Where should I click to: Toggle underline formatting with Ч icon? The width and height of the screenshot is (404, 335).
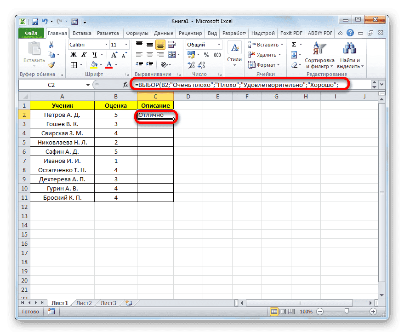pyautogui.click(x=94, y=55)
